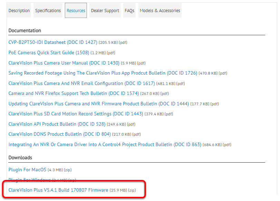This screenshot has width=280, height=201.
Task: Download ClareVision Plus V5.4.1 Build 170807 Firmware
Action: (x=58, y=190)
